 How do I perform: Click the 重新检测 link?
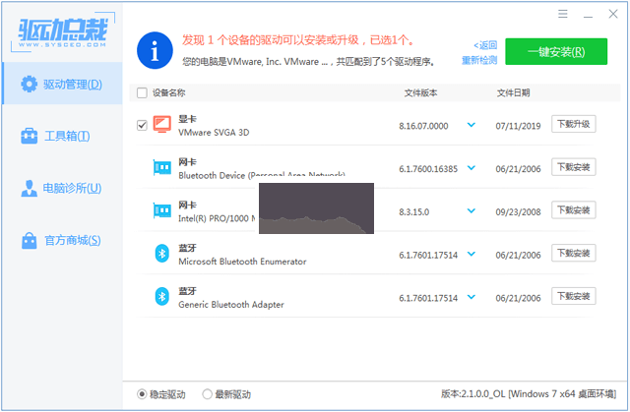(x=479, y=60)
